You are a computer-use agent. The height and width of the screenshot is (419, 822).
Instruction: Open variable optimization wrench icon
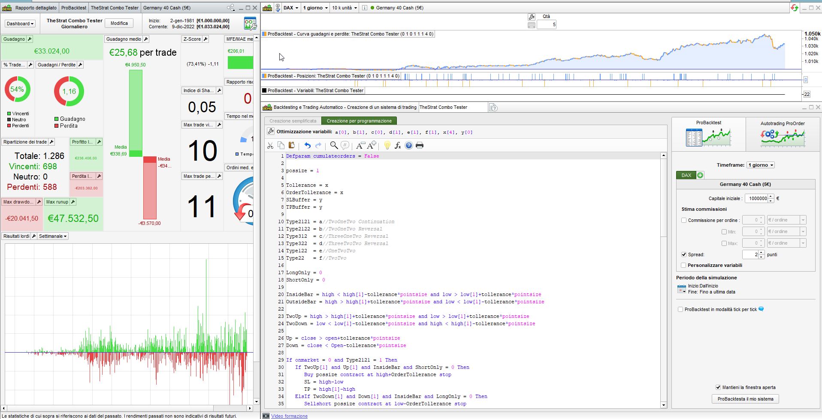pyautogui.click(x=270, y=132)
